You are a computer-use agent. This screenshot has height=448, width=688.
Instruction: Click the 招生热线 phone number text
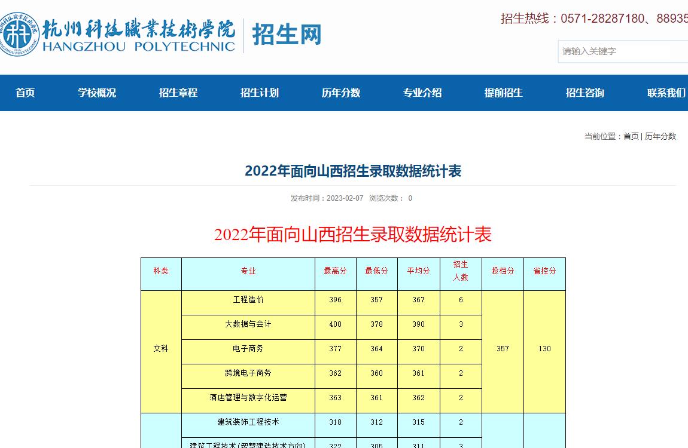[594, 19]
